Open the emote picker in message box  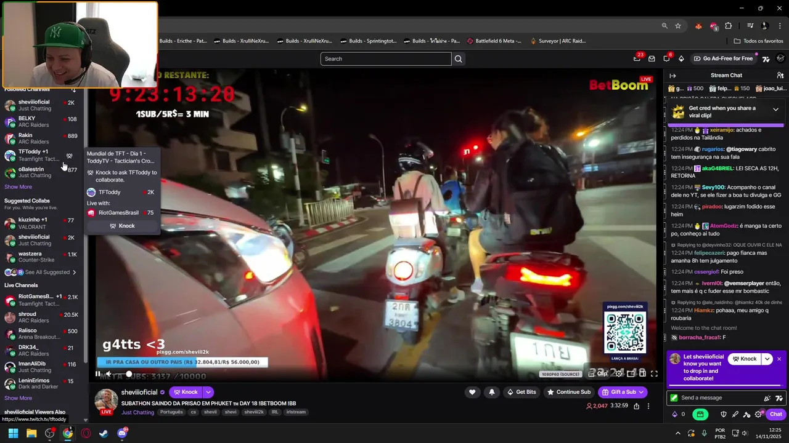point(767,398)
